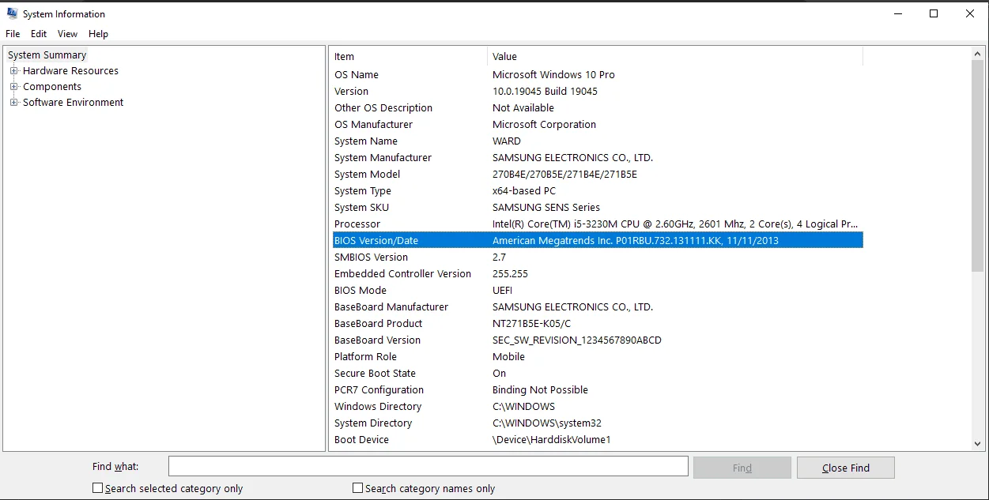Select the PCR7 Configuration row
This screenshot has height=500, width=989.
point(598,389)
